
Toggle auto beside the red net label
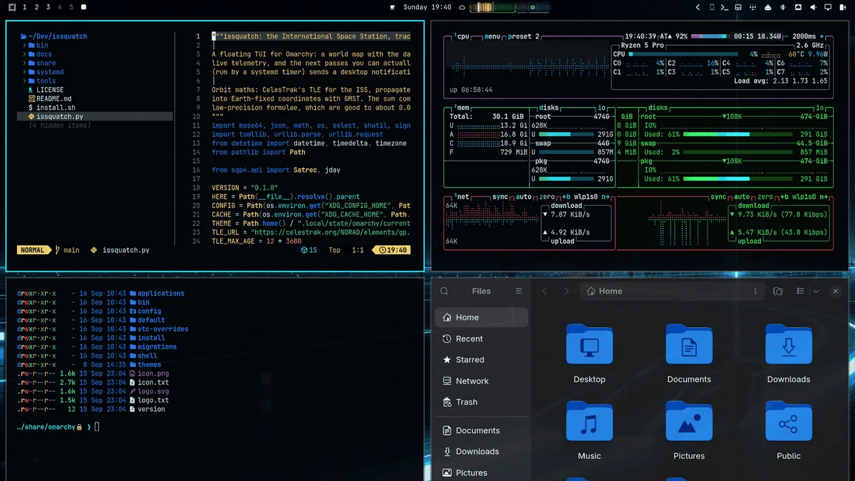523,197
